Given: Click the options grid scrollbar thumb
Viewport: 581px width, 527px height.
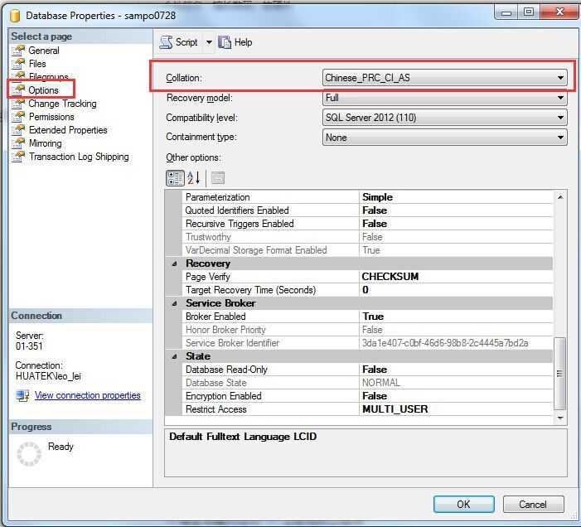Looking at the screenshot, I should 560,374.
